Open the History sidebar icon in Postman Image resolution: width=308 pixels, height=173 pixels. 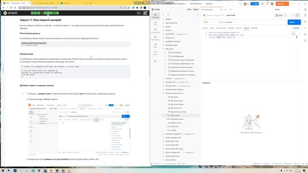[155, 53]
